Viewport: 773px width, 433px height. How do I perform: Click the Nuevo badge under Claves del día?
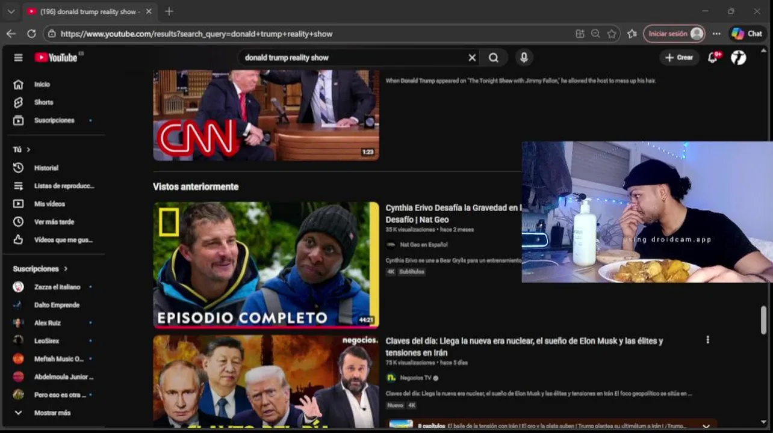point(395,405)
